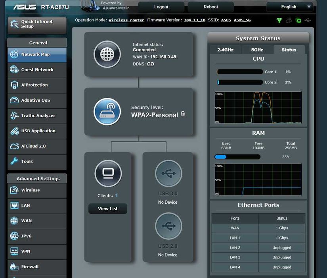Click the ASUS SSID link
Screen dimensions: 327x278
pyautogui.click(x=226, y=20)
